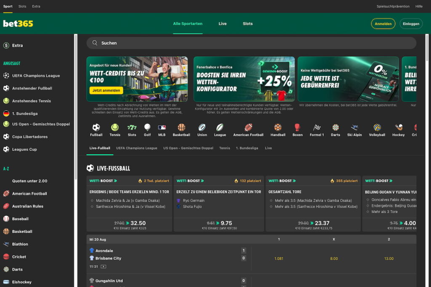Open the Slots 777 icon

132,127
